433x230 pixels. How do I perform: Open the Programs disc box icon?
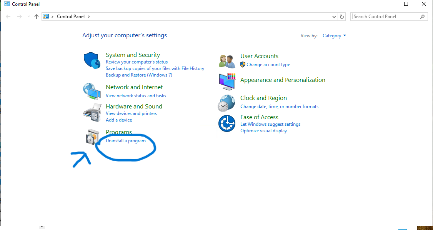point(92,137)
